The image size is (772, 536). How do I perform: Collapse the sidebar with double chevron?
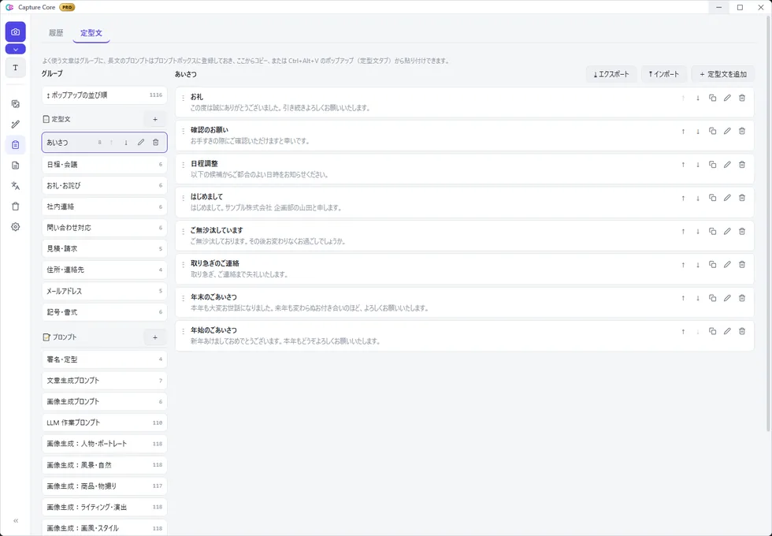(x=15, y=521)
